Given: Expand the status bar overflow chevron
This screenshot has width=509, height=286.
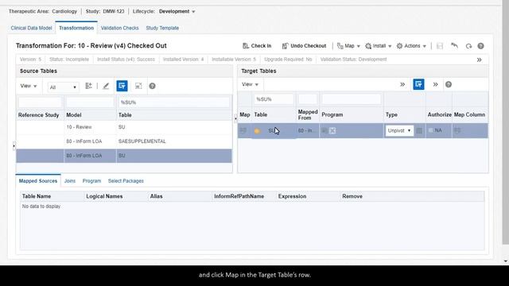Looking at the screenshot, I should (479, 60).
